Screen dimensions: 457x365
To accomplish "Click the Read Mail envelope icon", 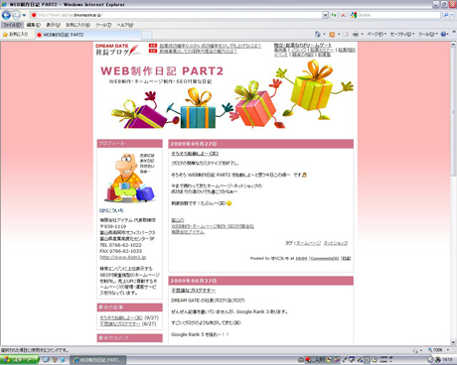I will [x=346, y=34].
